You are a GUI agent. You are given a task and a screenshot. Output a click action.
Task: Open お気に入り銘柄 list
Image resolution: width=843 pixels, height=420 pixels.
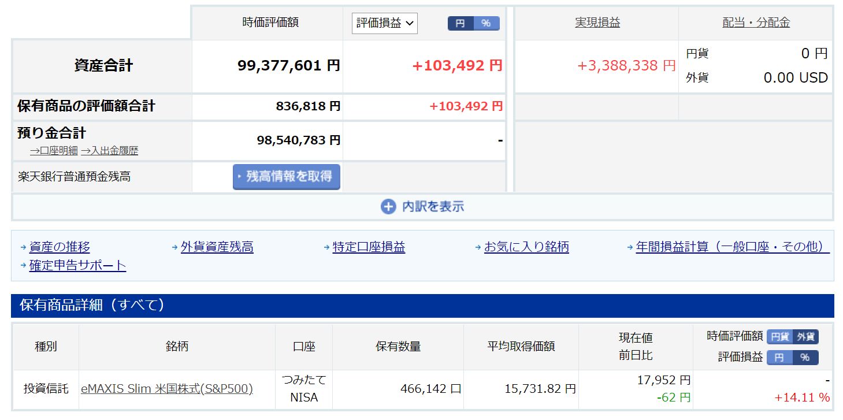526,247
